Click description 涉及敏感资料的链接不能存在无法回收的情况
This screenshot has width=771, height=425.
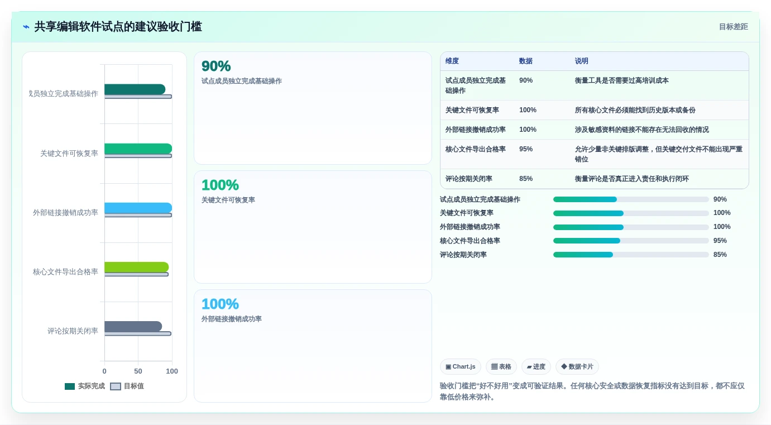pyautogui.click(x=642, y=130)
